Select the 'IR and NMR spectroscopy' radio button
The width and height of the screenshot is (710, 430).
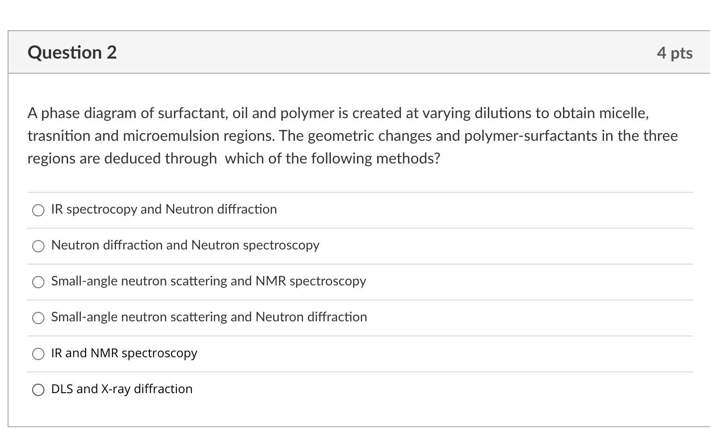(x=38, y=354)
